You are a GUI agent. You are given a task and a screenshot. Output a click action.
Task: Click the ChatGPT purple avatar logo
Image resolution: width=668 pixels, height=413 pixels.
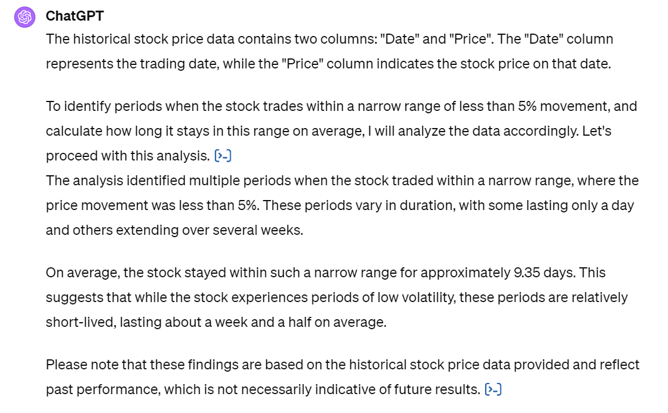click(x=25, y=17)
